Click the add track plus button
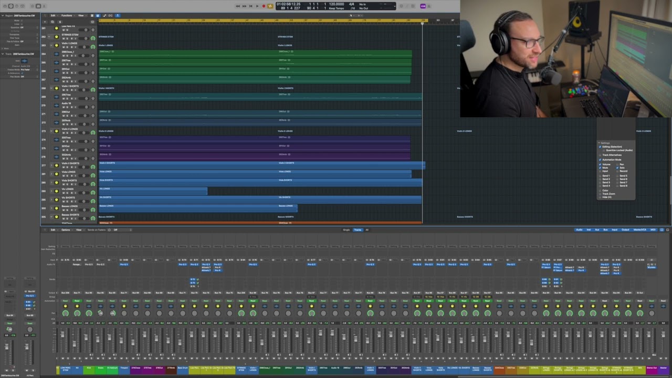 tap(45, 22)
